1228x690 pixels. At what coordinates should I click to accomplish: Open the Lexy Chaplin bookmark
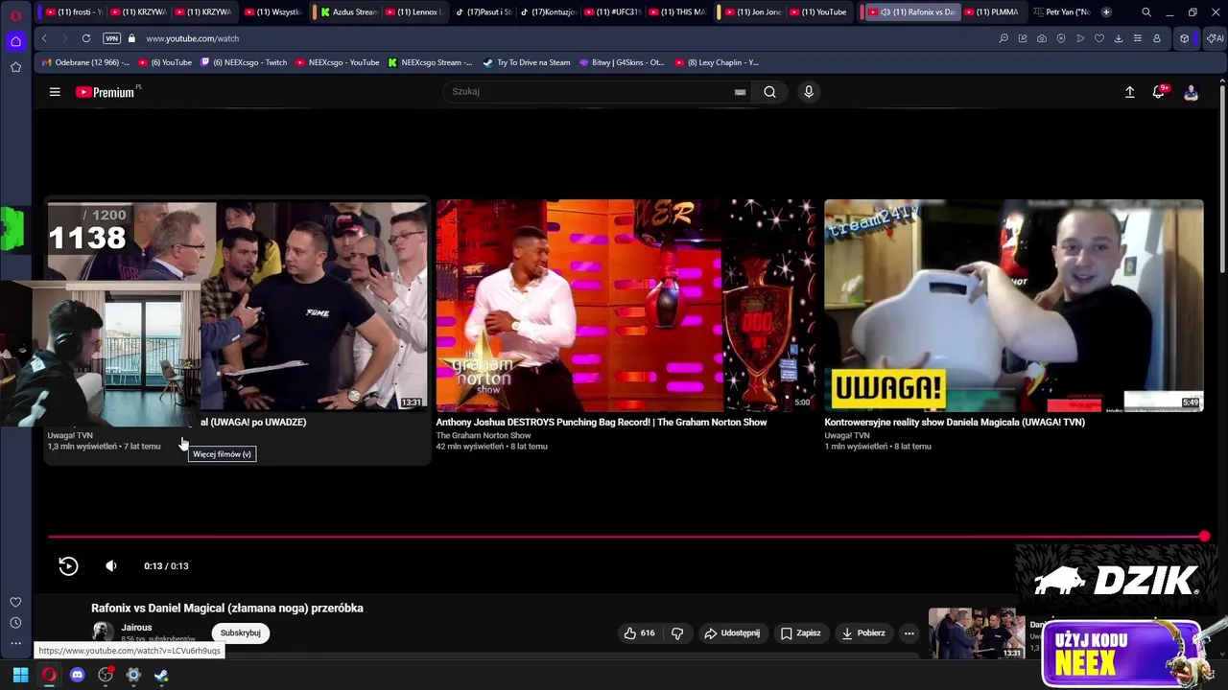(x=717, y=62)
